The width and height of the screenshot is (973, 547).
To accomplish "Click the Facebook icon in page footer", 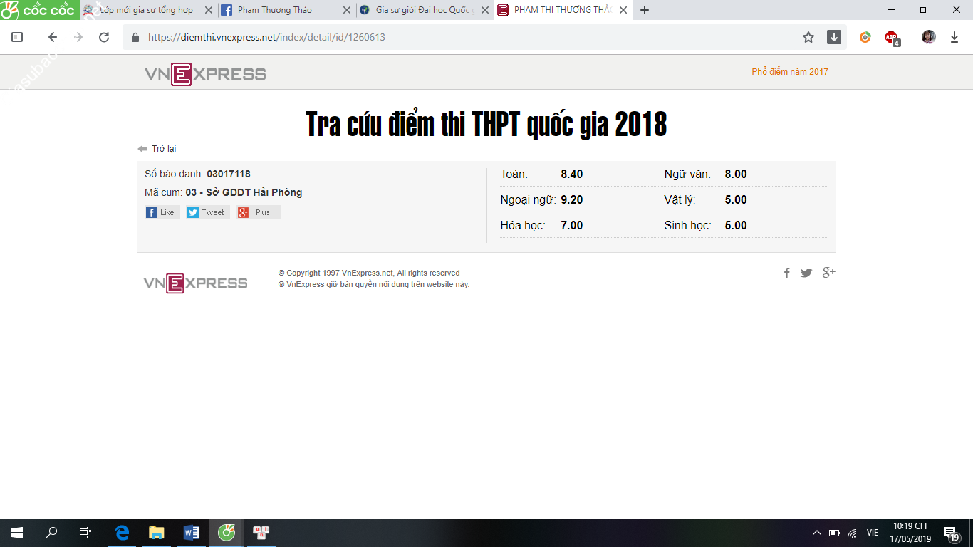I will [786, 273].
